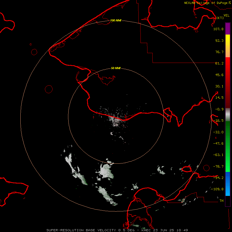Click the 107.8 velocity scale value
This screenshot has width=232, height=232.
[x=218, y=29]
